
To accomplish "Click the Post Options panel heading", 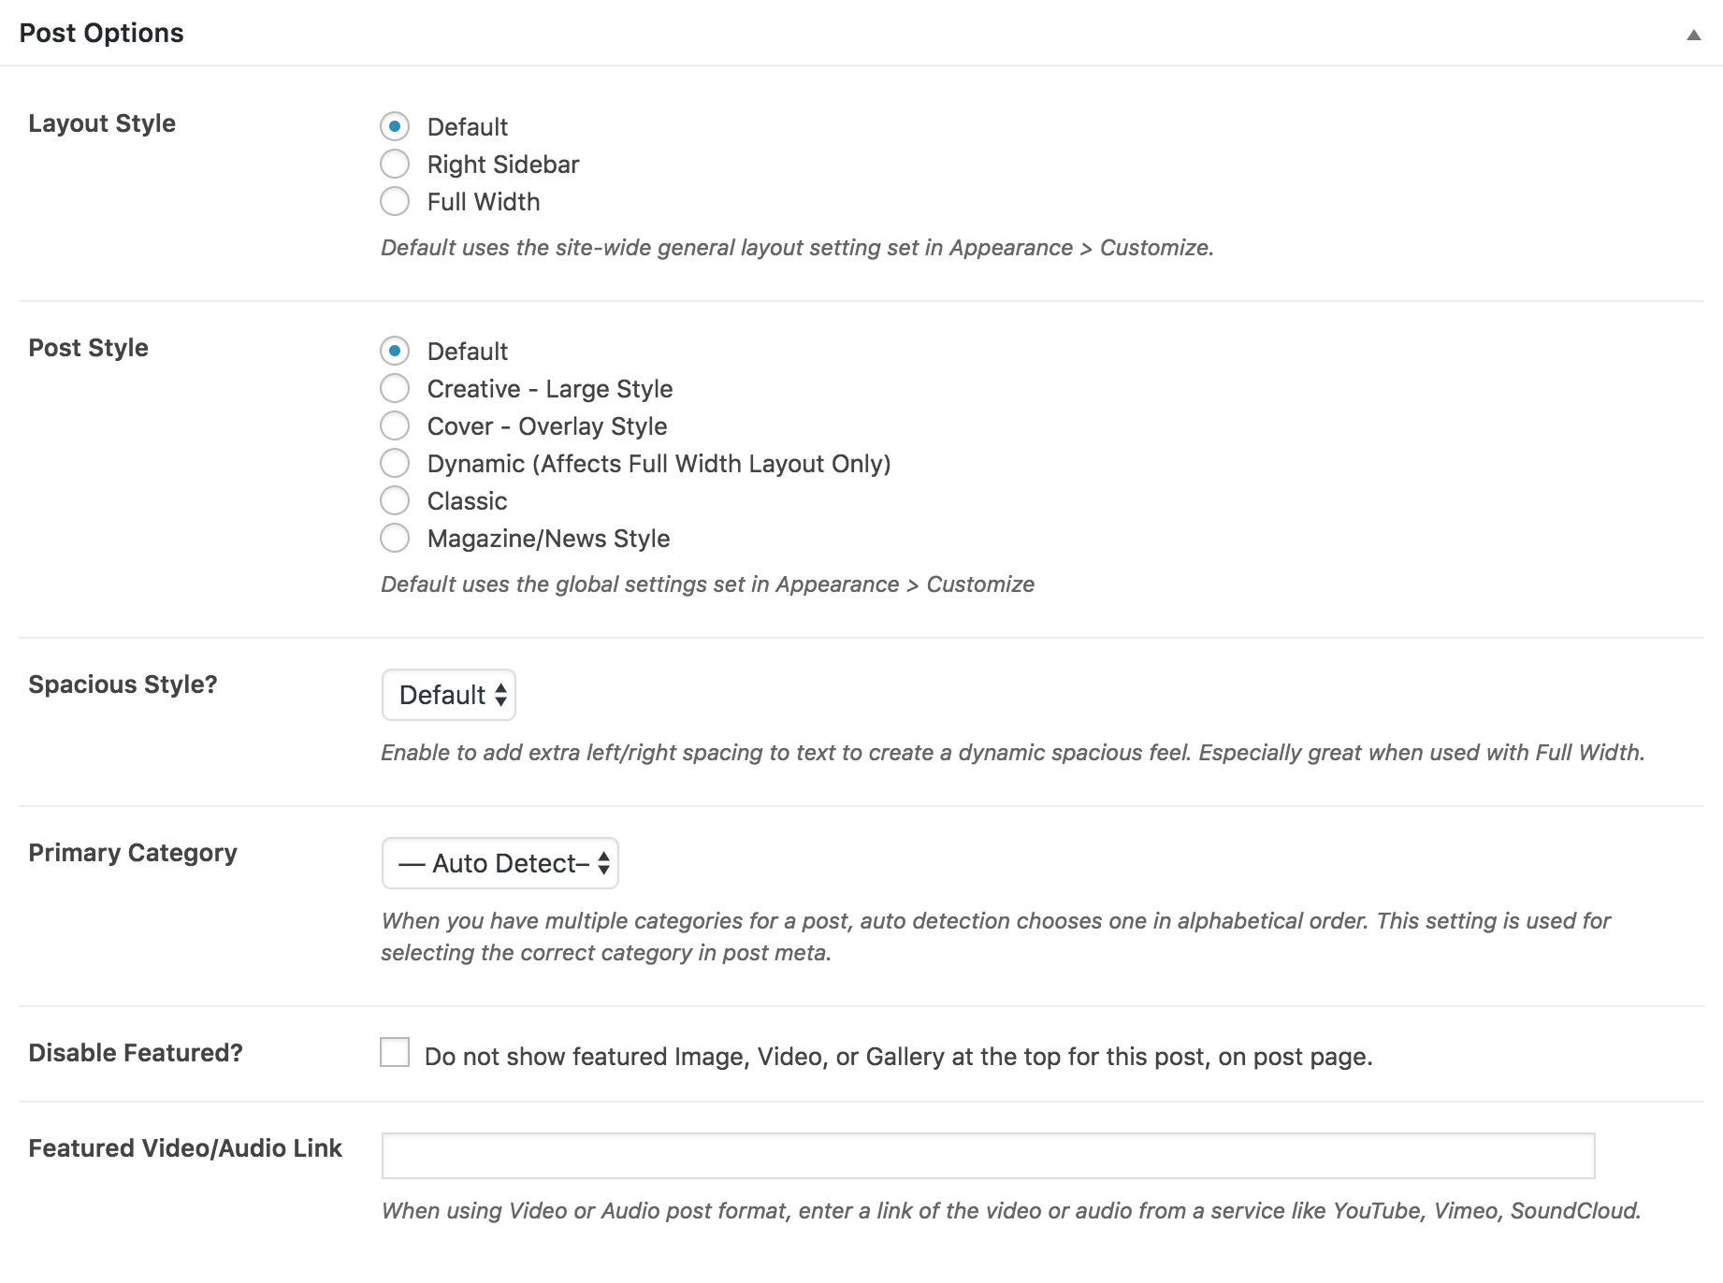I will (101, 33).
